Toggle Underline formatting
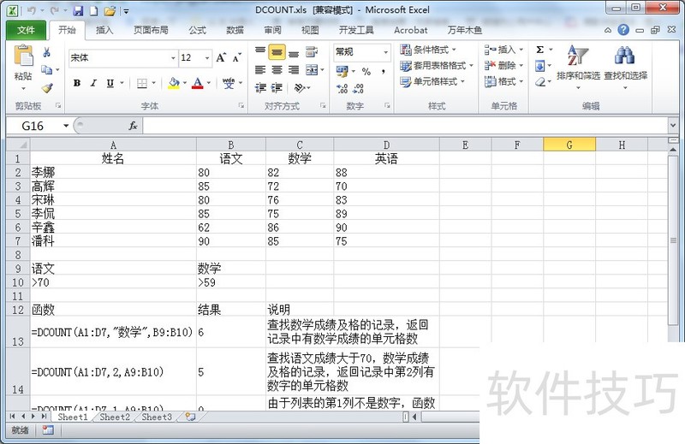The width and height of the screenshot is (685, 444). 110,83
